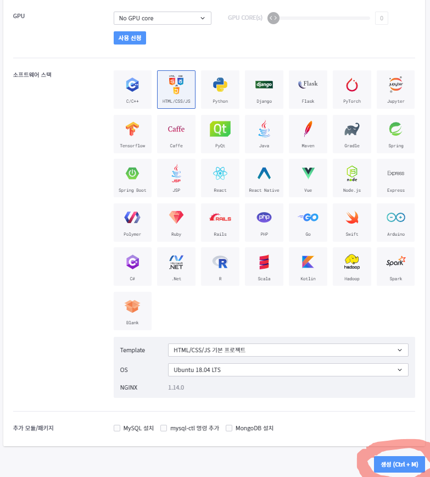Screen dimensions: 430x477
Task: Select the Blank box stack
Action: [x=132, y=311]
